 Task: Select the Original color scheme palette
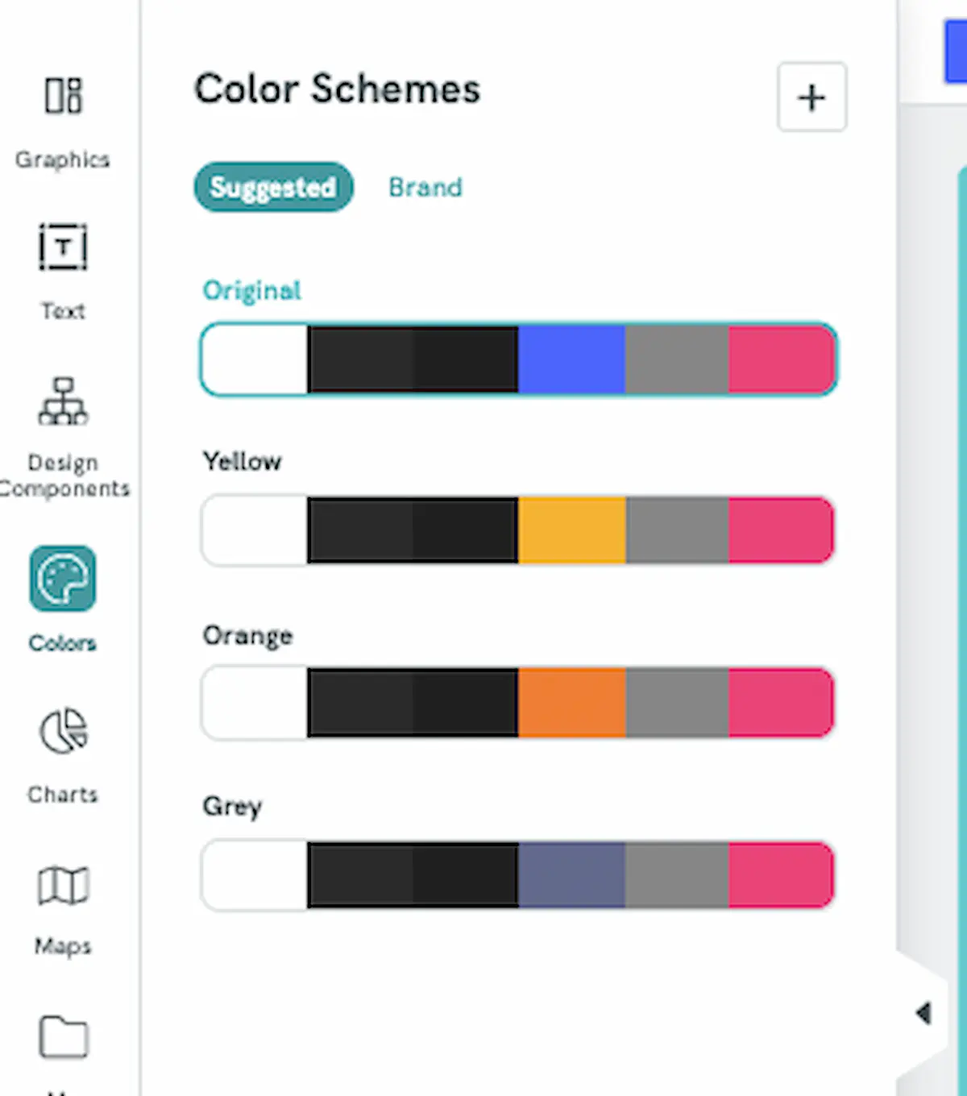click(x=517, y=359)
